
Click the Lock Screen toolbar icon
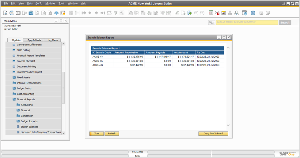[x=63, y=13]
